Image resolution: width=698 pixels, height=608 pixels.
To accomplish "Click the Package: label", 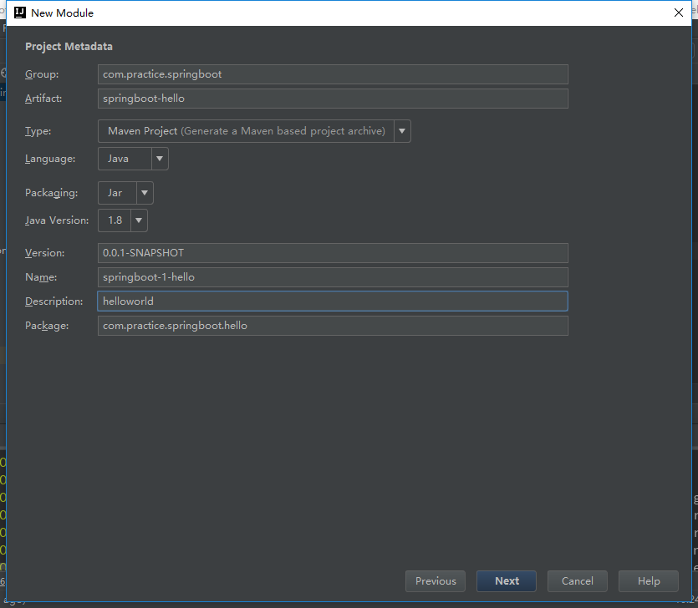I will 47,326.
